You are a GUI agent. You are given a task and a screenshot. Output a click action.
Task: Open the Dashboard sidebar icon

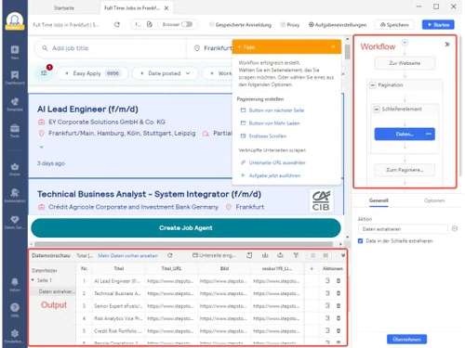click(15, 75)
